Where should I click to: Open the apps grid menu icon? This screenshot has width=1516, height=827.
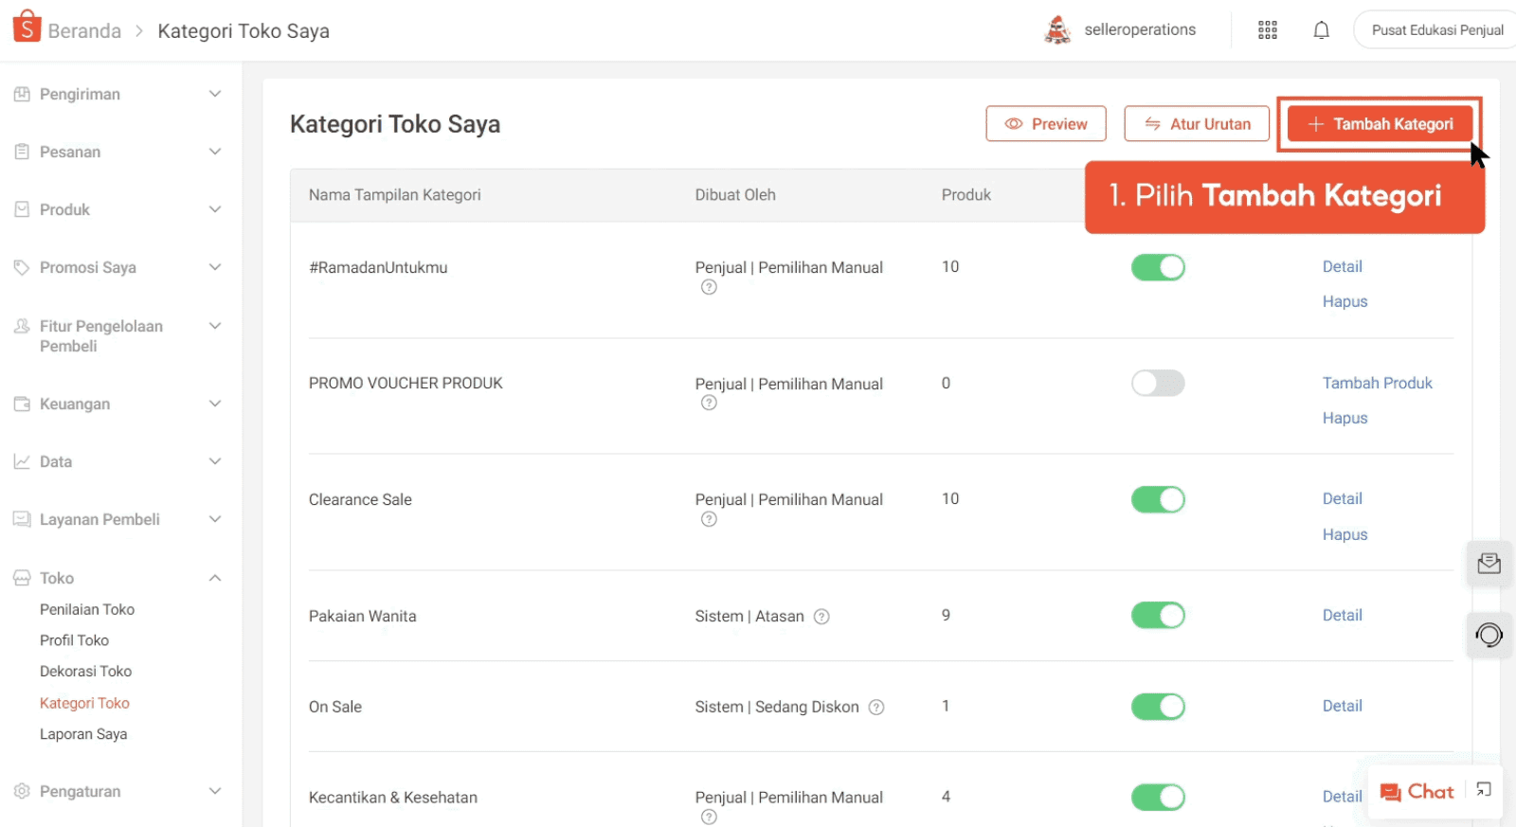[x=1268, y=30]
